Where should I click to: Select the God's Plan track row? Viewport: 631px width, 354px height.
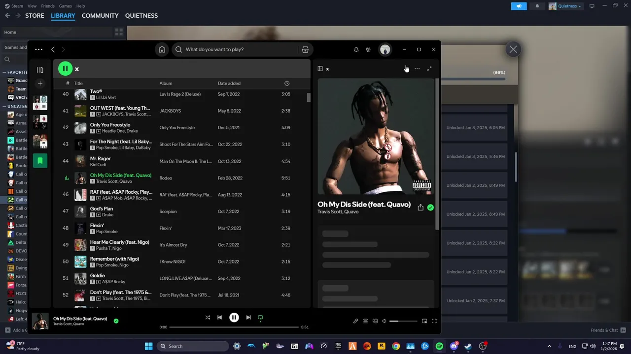click(x=182, y=211)
